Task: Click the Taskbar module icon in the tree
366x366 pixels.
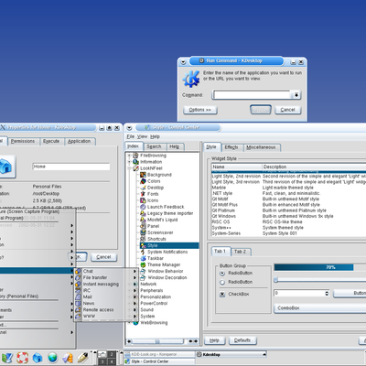Action: tap(143, 258)
